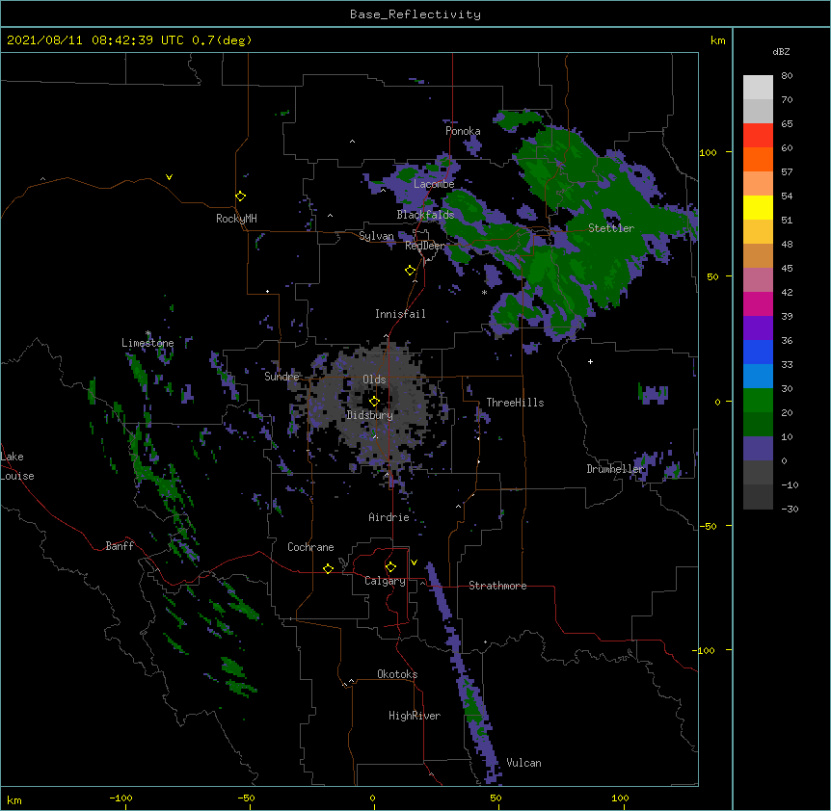The image size is (831, 811).
Task: Select the yellow V marker east of Calgary diamond
Action: click(x=414, y=562)
